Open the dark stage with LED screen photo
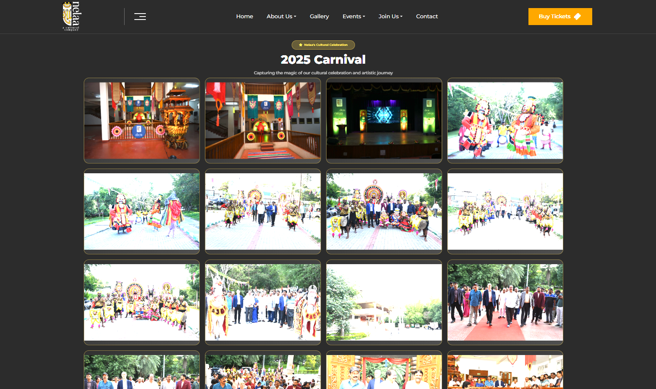656x389 pixels. [384, 121]
